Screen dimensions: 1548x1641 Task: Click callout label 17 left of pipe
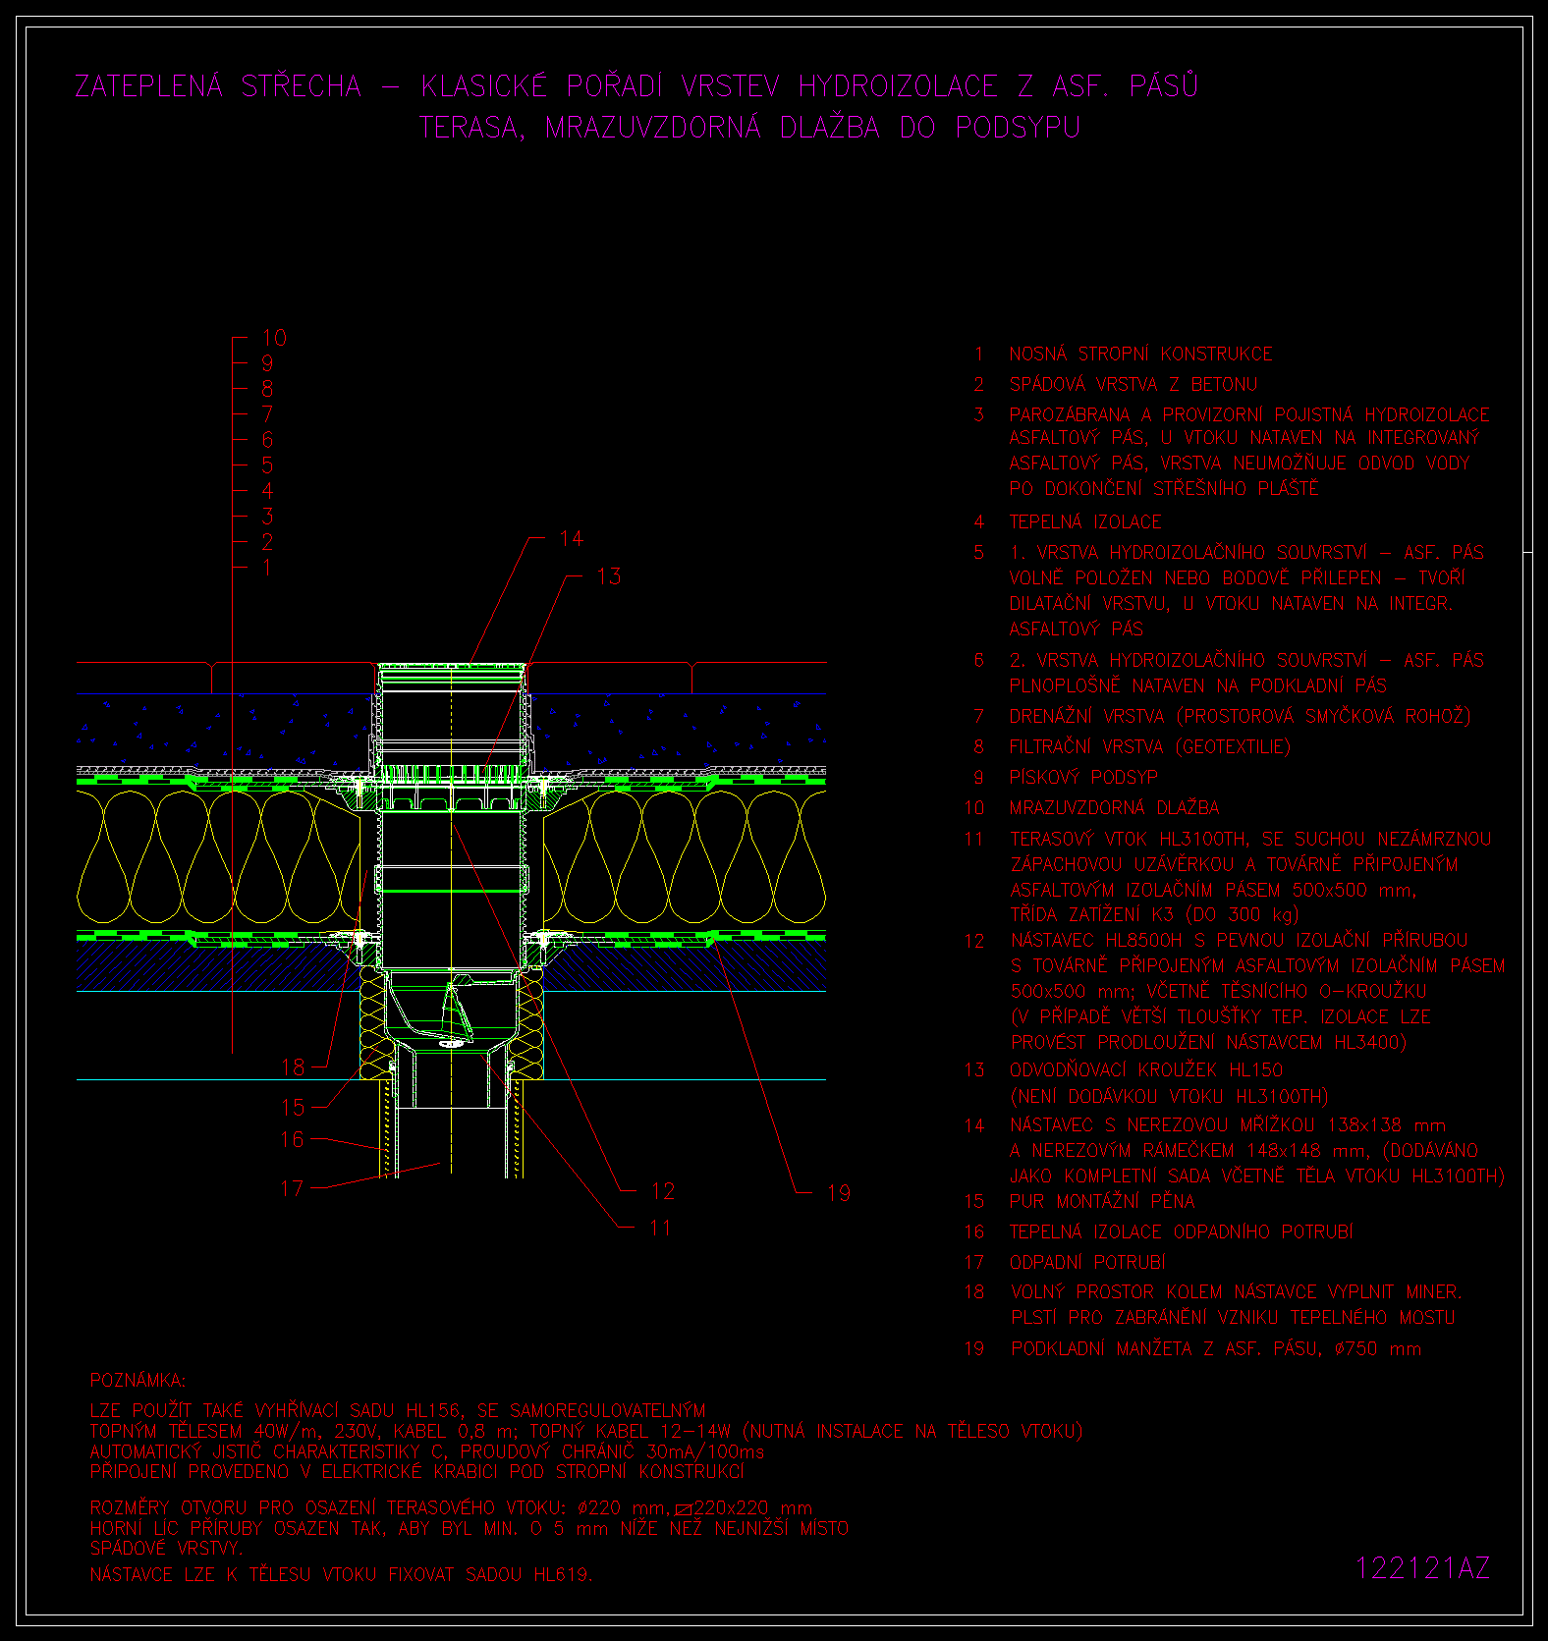pyautogui.click(x=293, y=1188)
